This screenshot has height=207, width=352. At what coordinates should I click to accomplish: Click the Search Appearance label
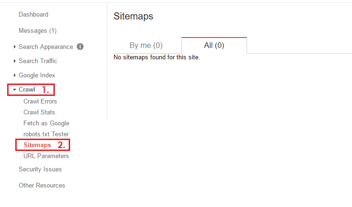[x=46, y=47]
